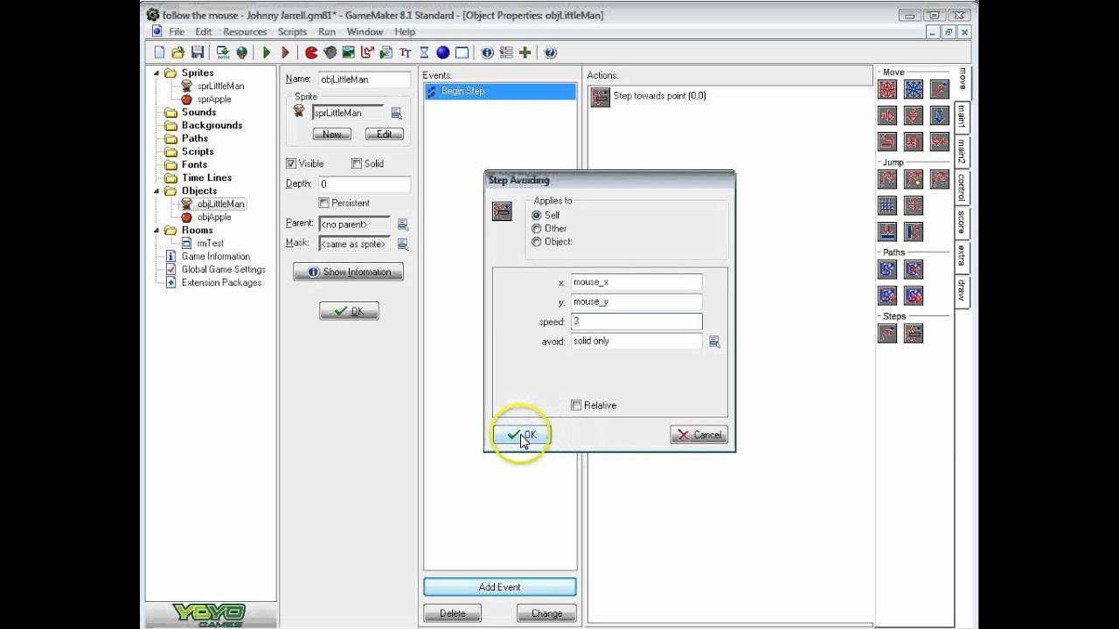The image size is (1119, 629).
Task: Click the Change event button
Action: pos(546,613)
